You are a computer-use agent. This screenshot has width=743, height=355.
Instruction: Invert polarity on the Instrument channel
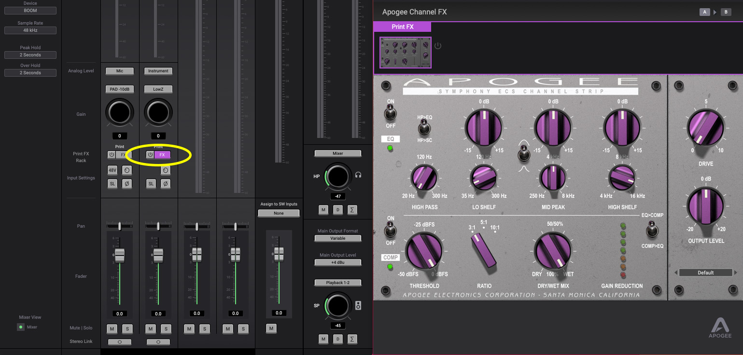pos(165,184)
